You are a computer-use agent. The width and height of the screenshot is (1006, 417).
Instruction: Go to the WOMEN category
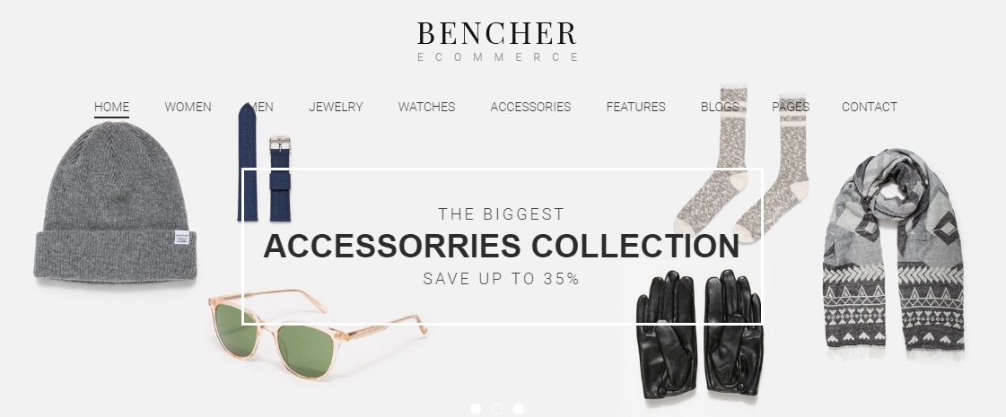pyautogui.click(x=188, y=107)
